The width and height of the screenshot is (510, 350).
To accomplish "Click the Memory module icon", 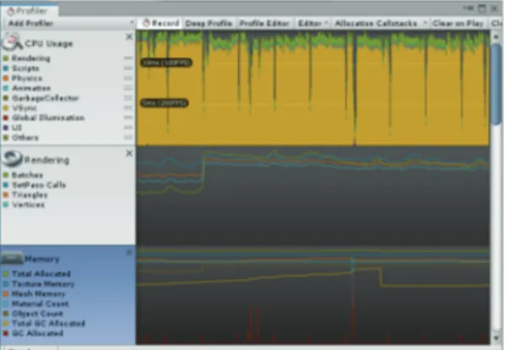I will click(12, 258).
